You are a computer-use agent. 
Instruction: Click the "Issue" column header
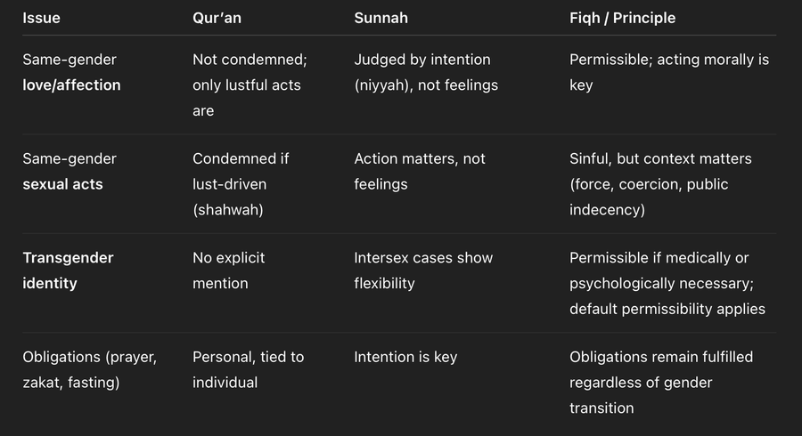[x=42, y=18]
